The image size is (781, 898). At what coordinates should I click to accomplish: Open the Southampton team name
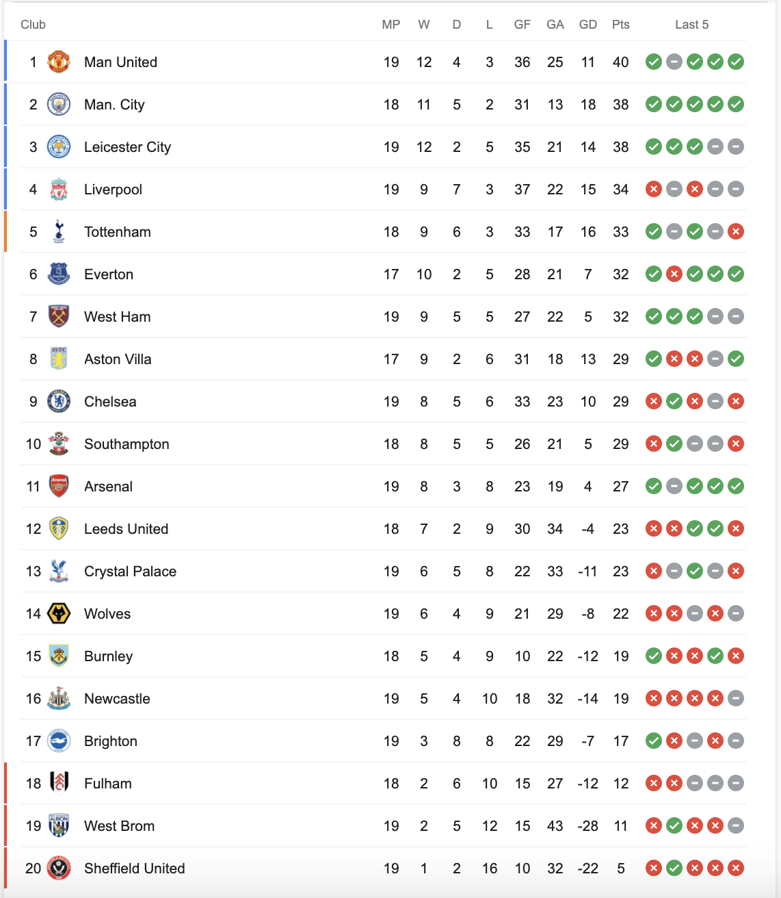(x=127, y=444)
